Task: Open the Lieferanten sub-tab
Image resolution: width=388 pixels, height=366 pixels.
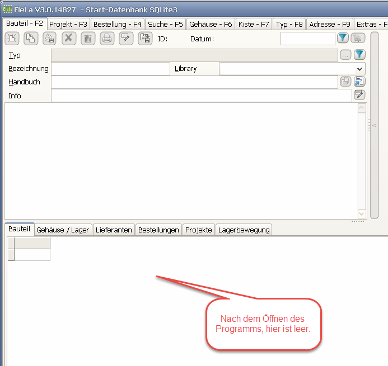Action: pyautogui.click(x=114, y=230)
